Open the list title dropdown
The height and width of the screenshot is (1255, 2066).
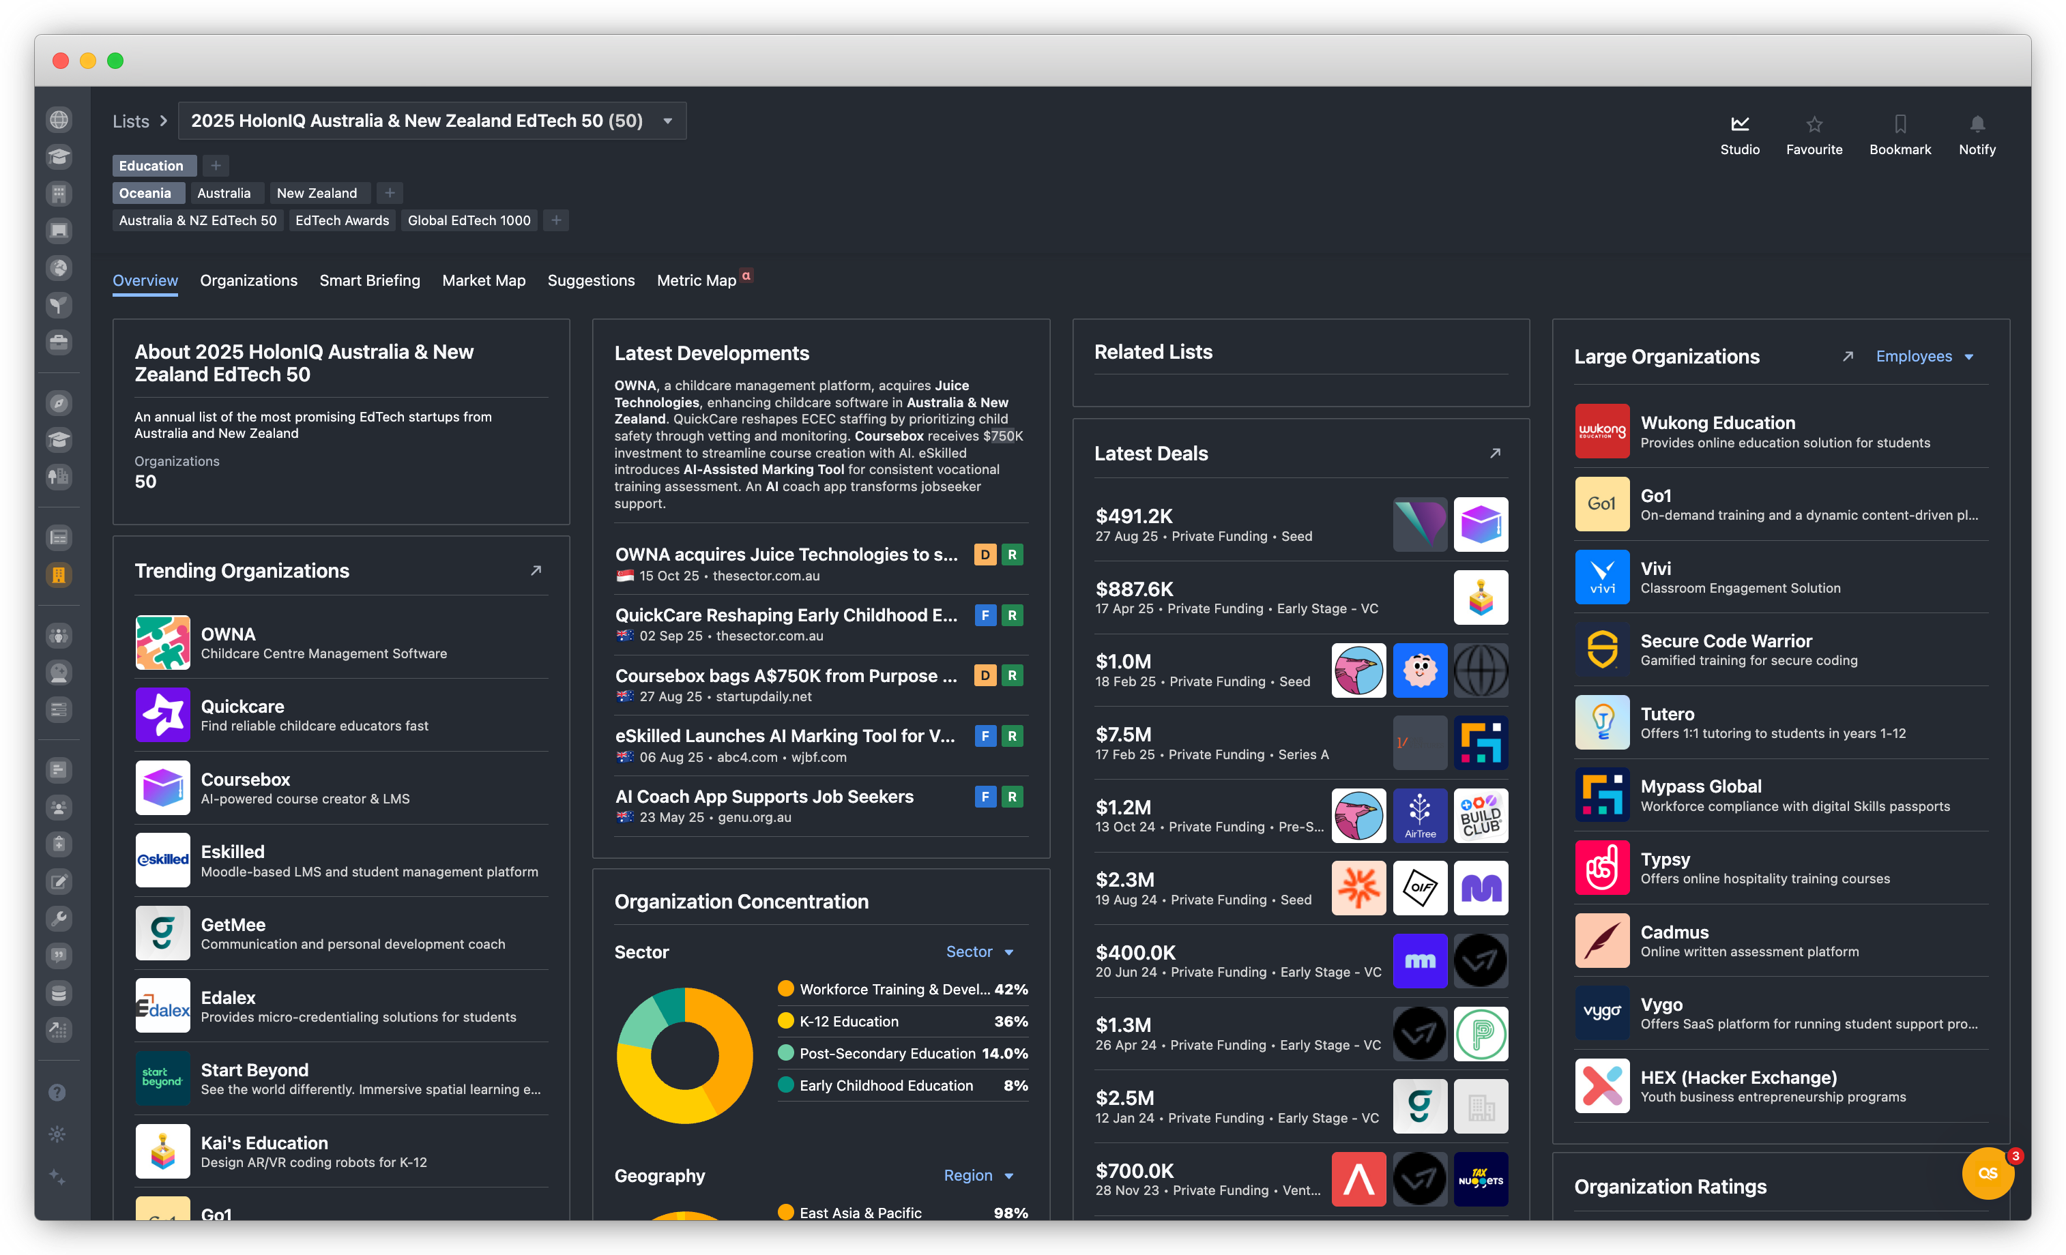667,121
